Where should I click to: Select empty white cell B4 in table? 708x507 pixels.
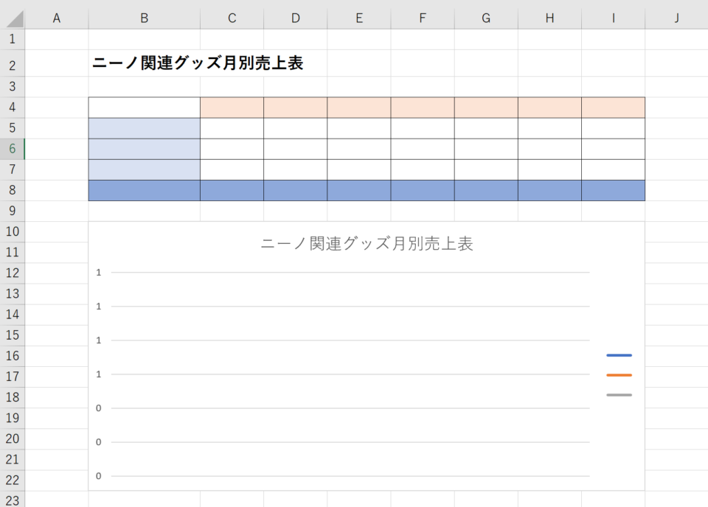(x=144, y=108)
